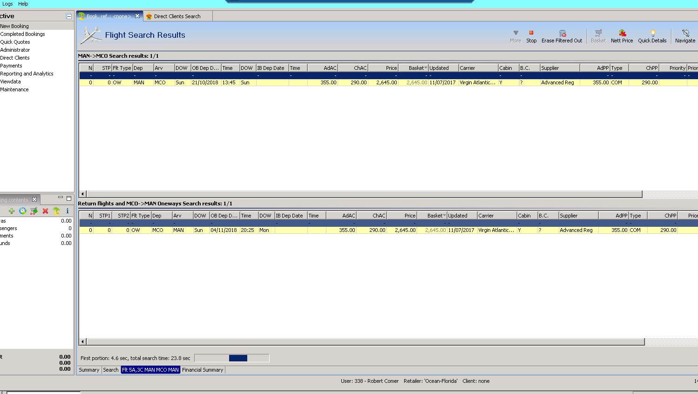Click the Navigate compass icon
This screenshot has width=698, height=394.
tap(685, 33)
